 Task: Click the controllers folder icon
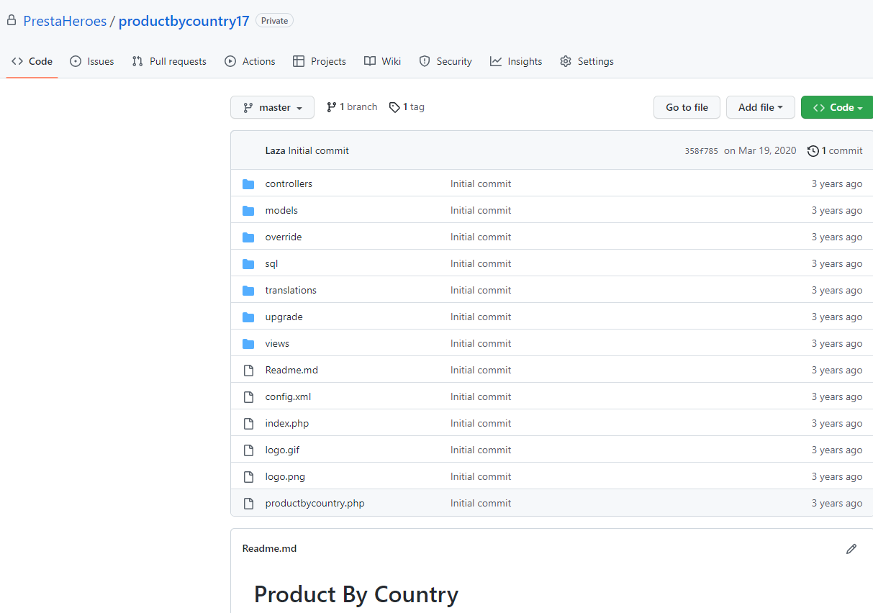[248, 184]
